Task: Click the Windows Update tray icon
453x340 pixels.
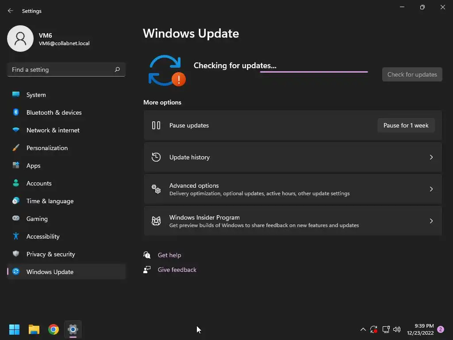Action: click(374, 329)
